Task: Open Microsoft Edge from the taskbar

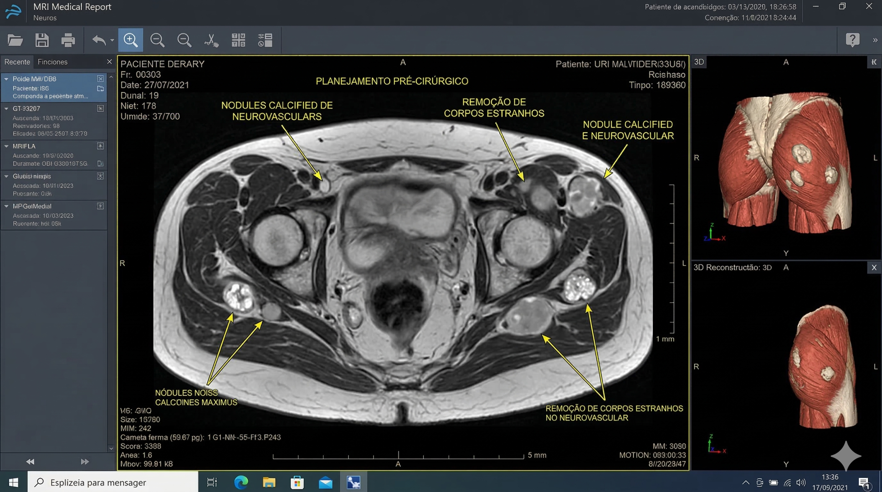Action: (x=241, y=482)
